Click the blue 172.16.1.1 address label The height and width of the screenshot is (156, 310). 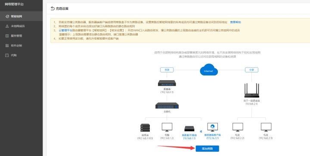pyautogui.click(x=213, y=138)
